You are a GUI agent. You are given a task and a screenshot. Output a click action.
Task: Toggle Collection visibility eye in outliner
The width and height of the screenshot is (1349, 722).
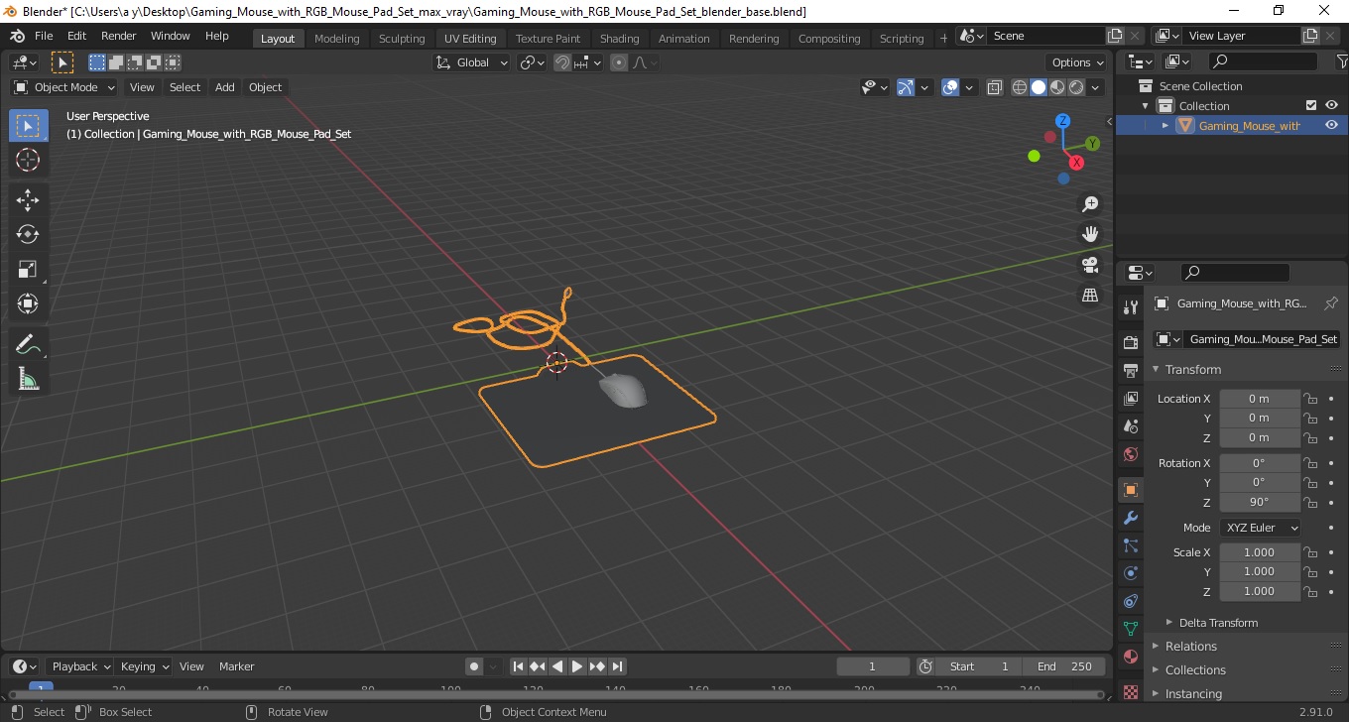(x=1331, y=105)
